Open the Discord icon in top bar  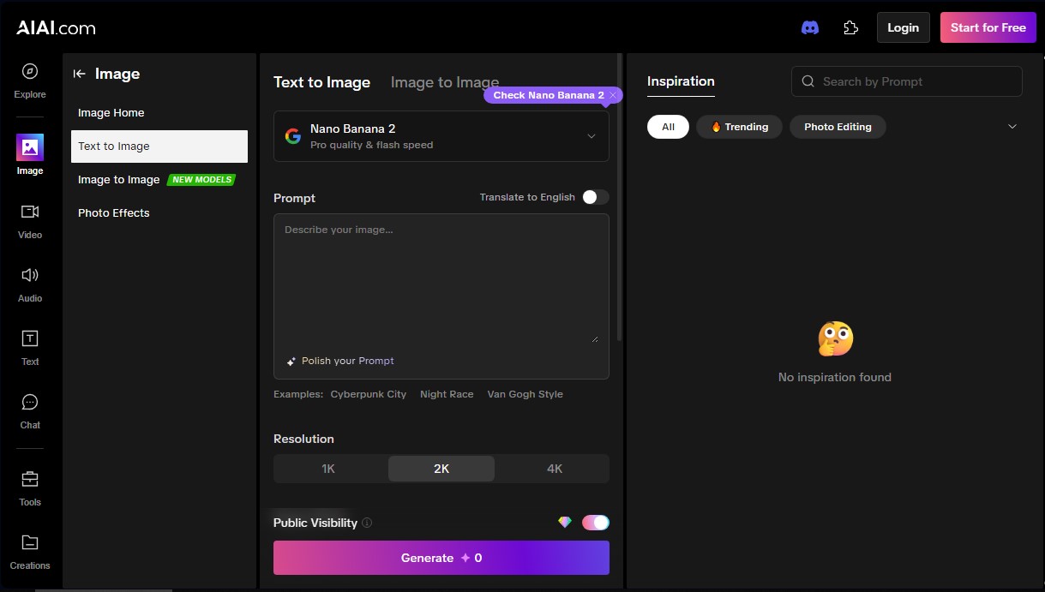[x=809, y=27]
